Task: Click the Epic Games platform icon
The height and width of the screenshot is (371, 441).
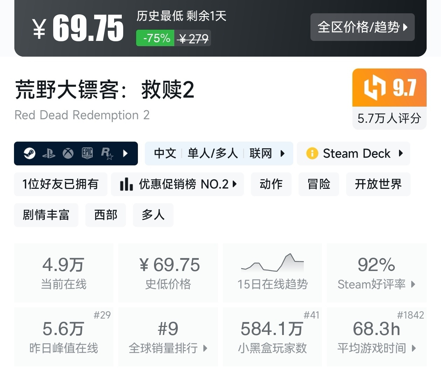Action: coord(87,153)
